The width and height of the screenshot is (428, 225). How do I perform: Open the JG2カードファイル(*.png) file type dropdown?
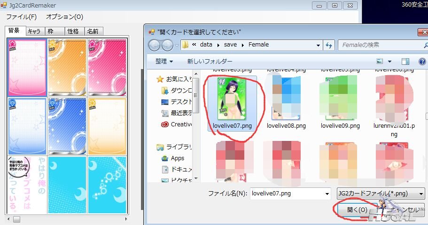click(381, 194)
